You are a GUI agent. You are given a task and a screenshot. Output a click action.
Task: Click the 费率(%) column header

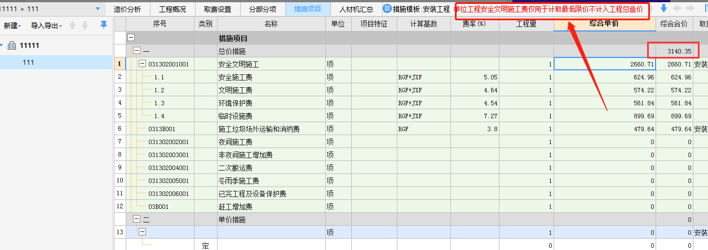(x=474, y=24)
